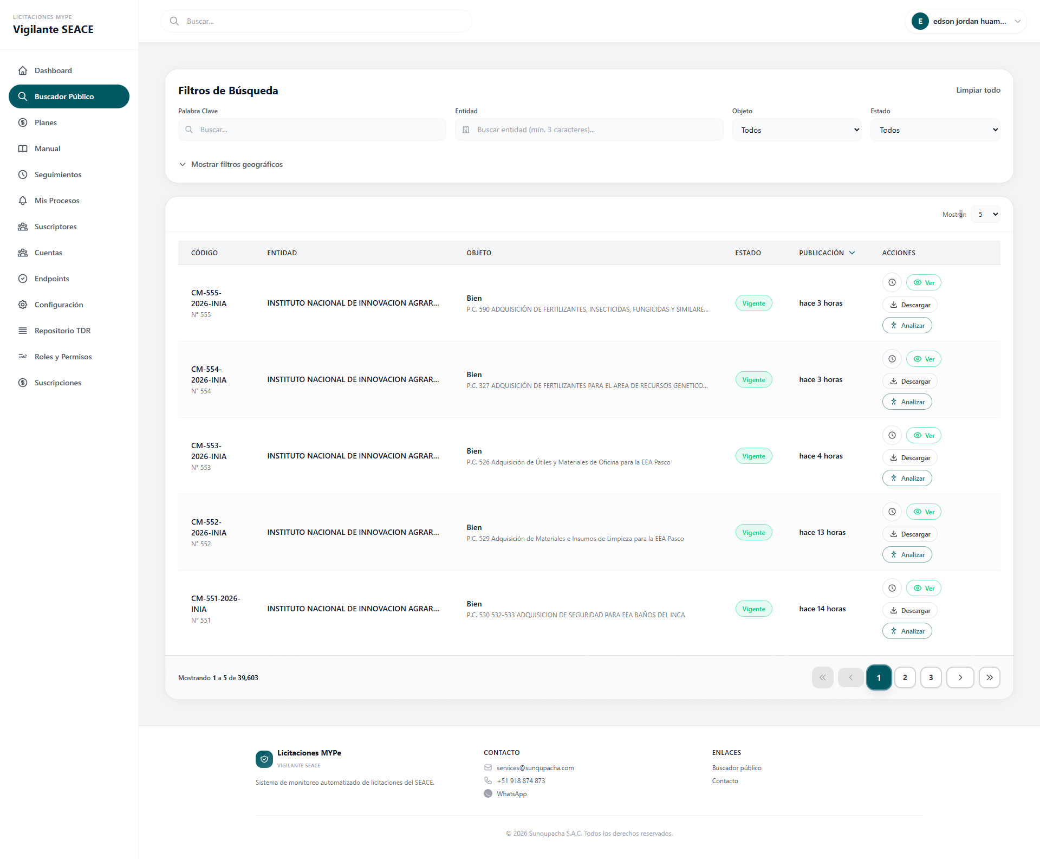Go to next page using right arrow
Image resolution: width=1040 pixels, height=859 pixels.
[x=960, y=677]
